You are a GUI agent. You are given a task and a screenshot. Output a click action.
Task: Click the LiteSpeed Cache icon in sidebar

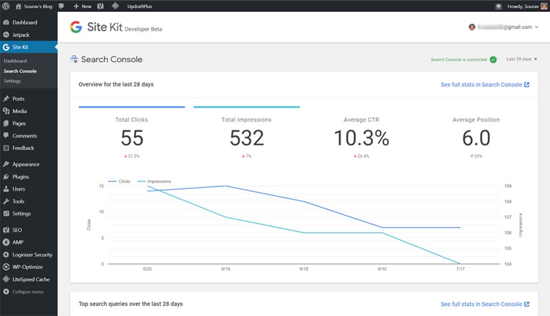pyautogui.click(x=6, y=279)
